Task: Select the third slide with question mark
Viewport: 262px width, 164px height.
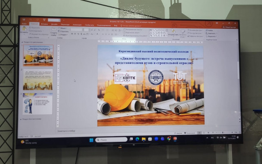Action: click(x=38, y=103)
